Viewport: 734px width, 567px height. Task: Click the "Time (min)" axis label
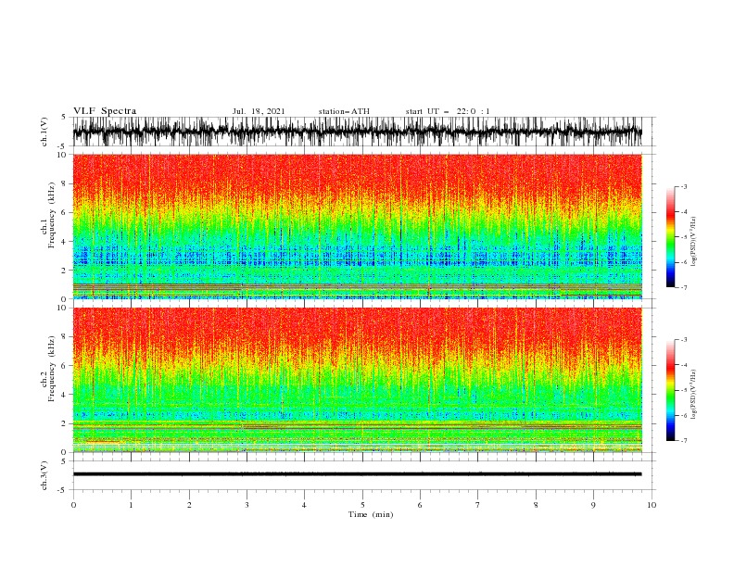click(x=371, y=514)
